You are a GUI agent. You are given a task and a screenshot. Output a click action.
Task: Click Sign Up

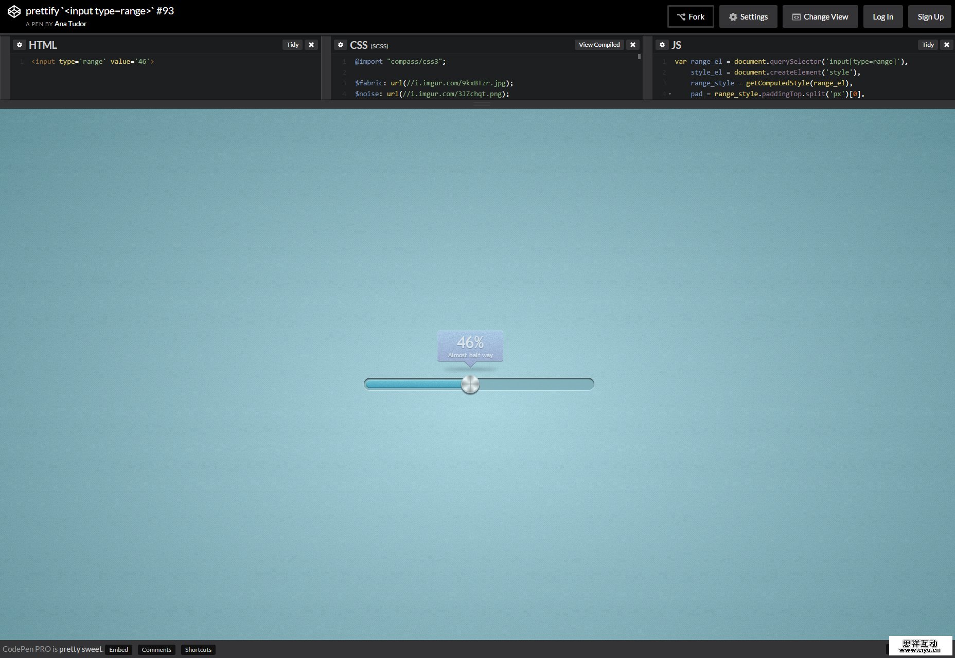[x=930, y=16]
